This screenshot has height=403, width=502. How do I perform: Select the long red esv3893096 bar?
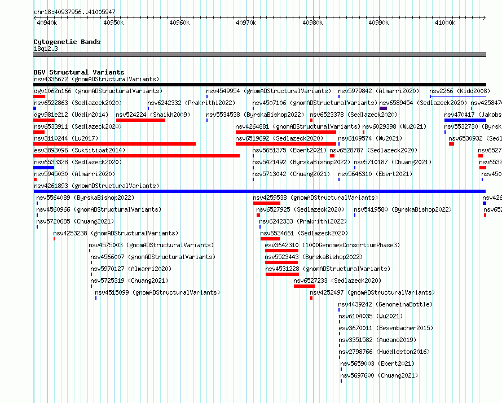click(136, 156)
